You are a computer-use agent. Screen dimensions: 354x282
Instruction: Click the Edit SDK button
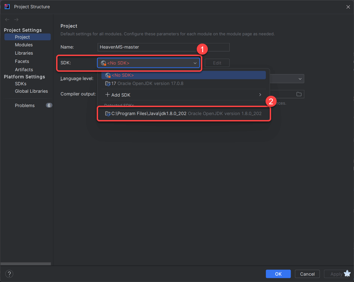pyautogui.click(x=217, y=63)
